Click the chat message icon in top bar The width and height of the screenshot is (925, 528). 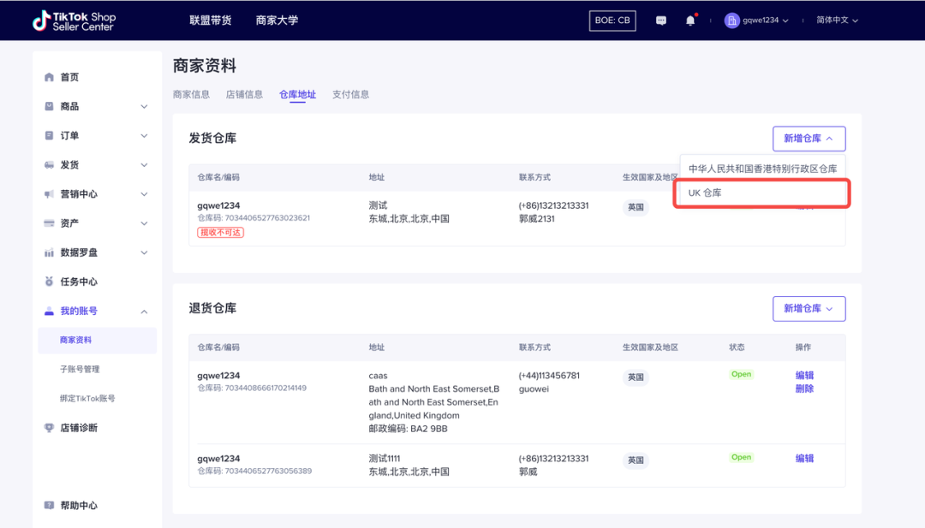pos(660,20)
